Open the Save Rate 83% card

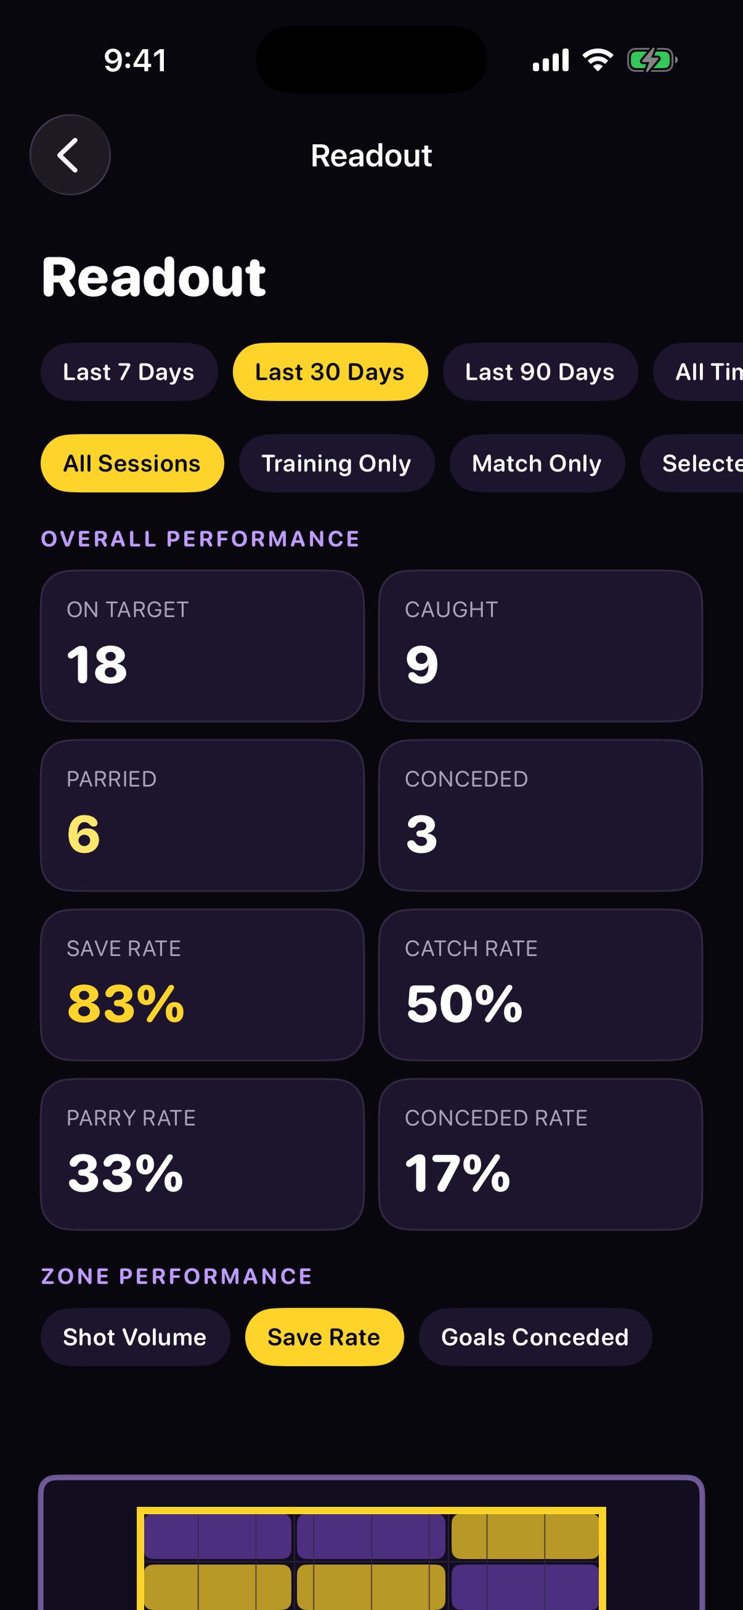(202, 985)
